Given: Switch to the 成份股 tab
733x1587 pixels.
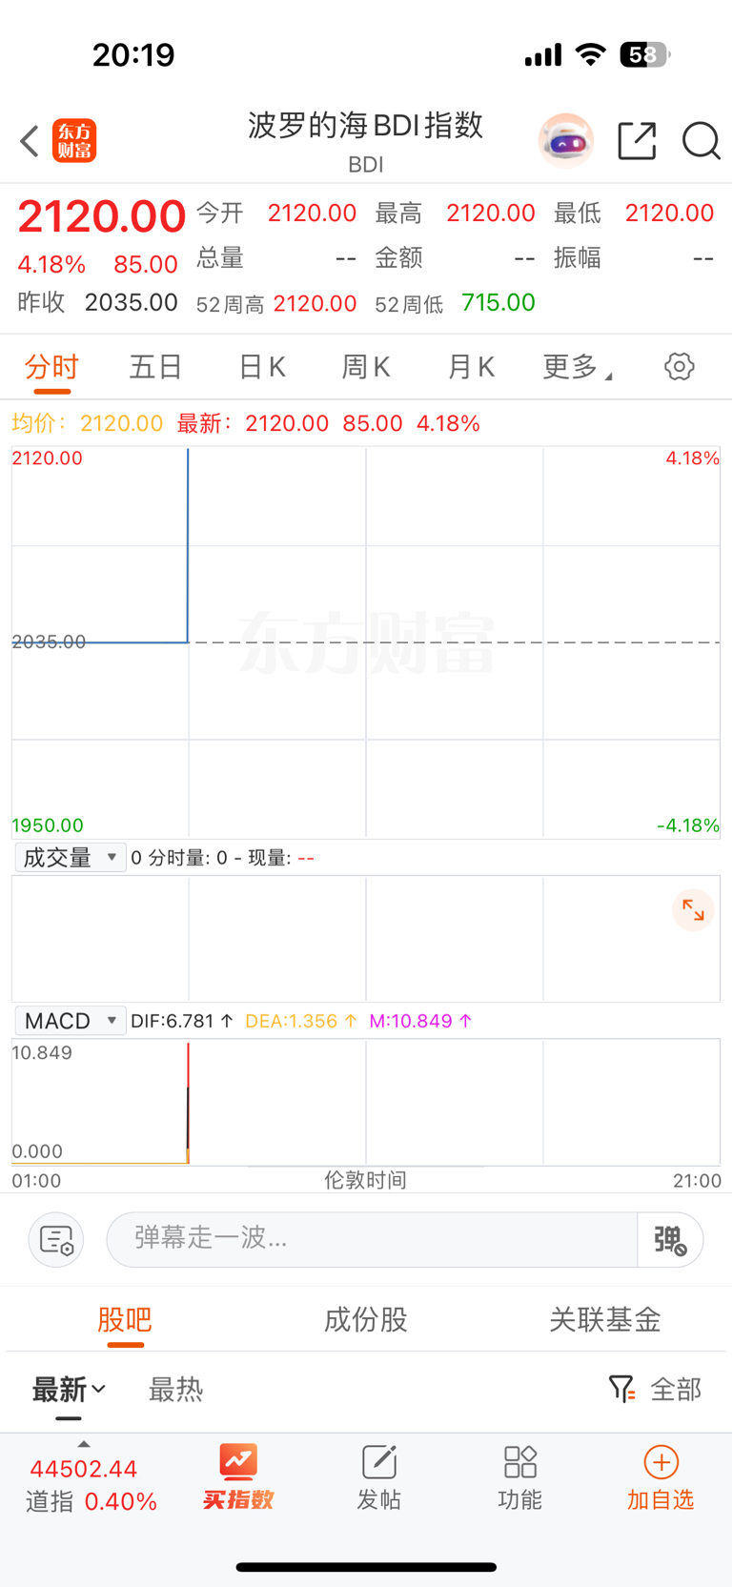Looking at the screenshot, I should (x=366, y=1319).
